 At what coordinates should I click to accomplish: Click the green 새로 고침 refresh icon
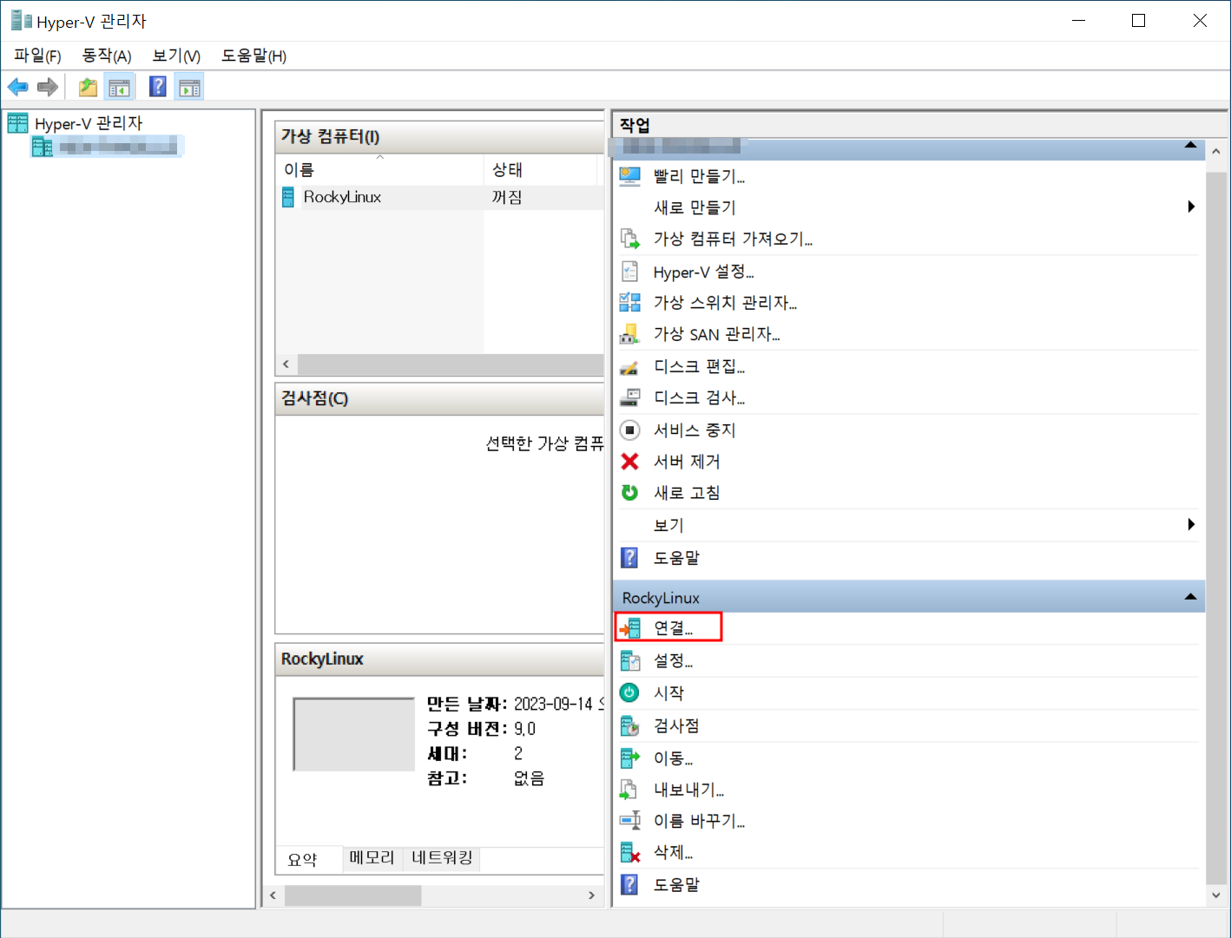pyautogui.click(x=630, y=493)
